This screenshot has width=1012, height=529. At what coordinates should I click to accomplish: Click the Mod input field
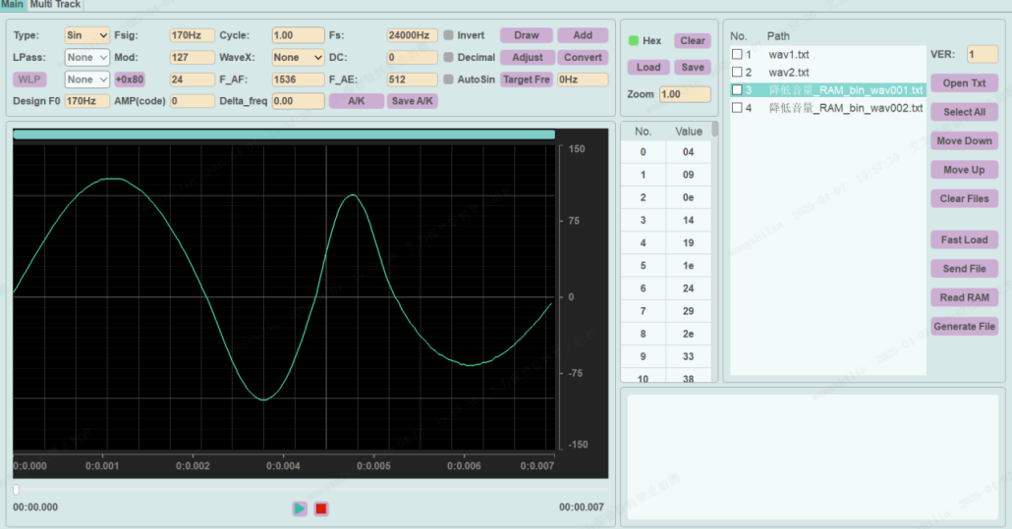tap(192, 57)
